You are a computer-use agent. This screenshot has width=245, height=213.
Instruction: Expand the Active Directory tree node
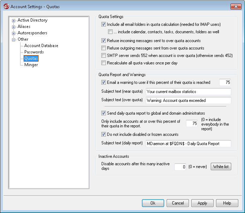point(14,21)
